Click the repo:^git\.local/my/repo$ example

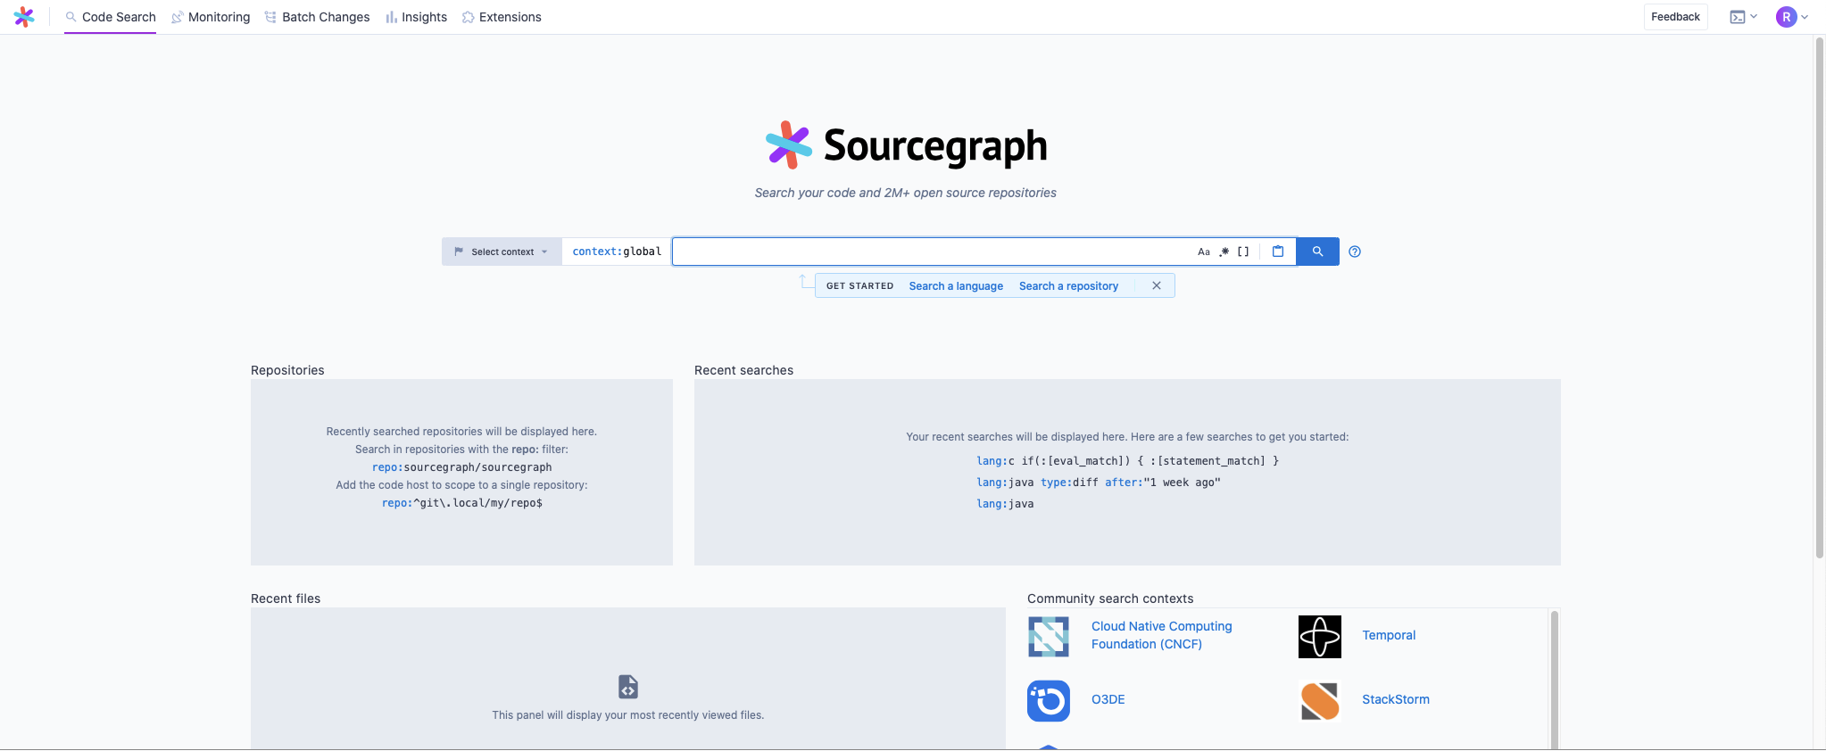pyautogui.click(x=461, y=503)
